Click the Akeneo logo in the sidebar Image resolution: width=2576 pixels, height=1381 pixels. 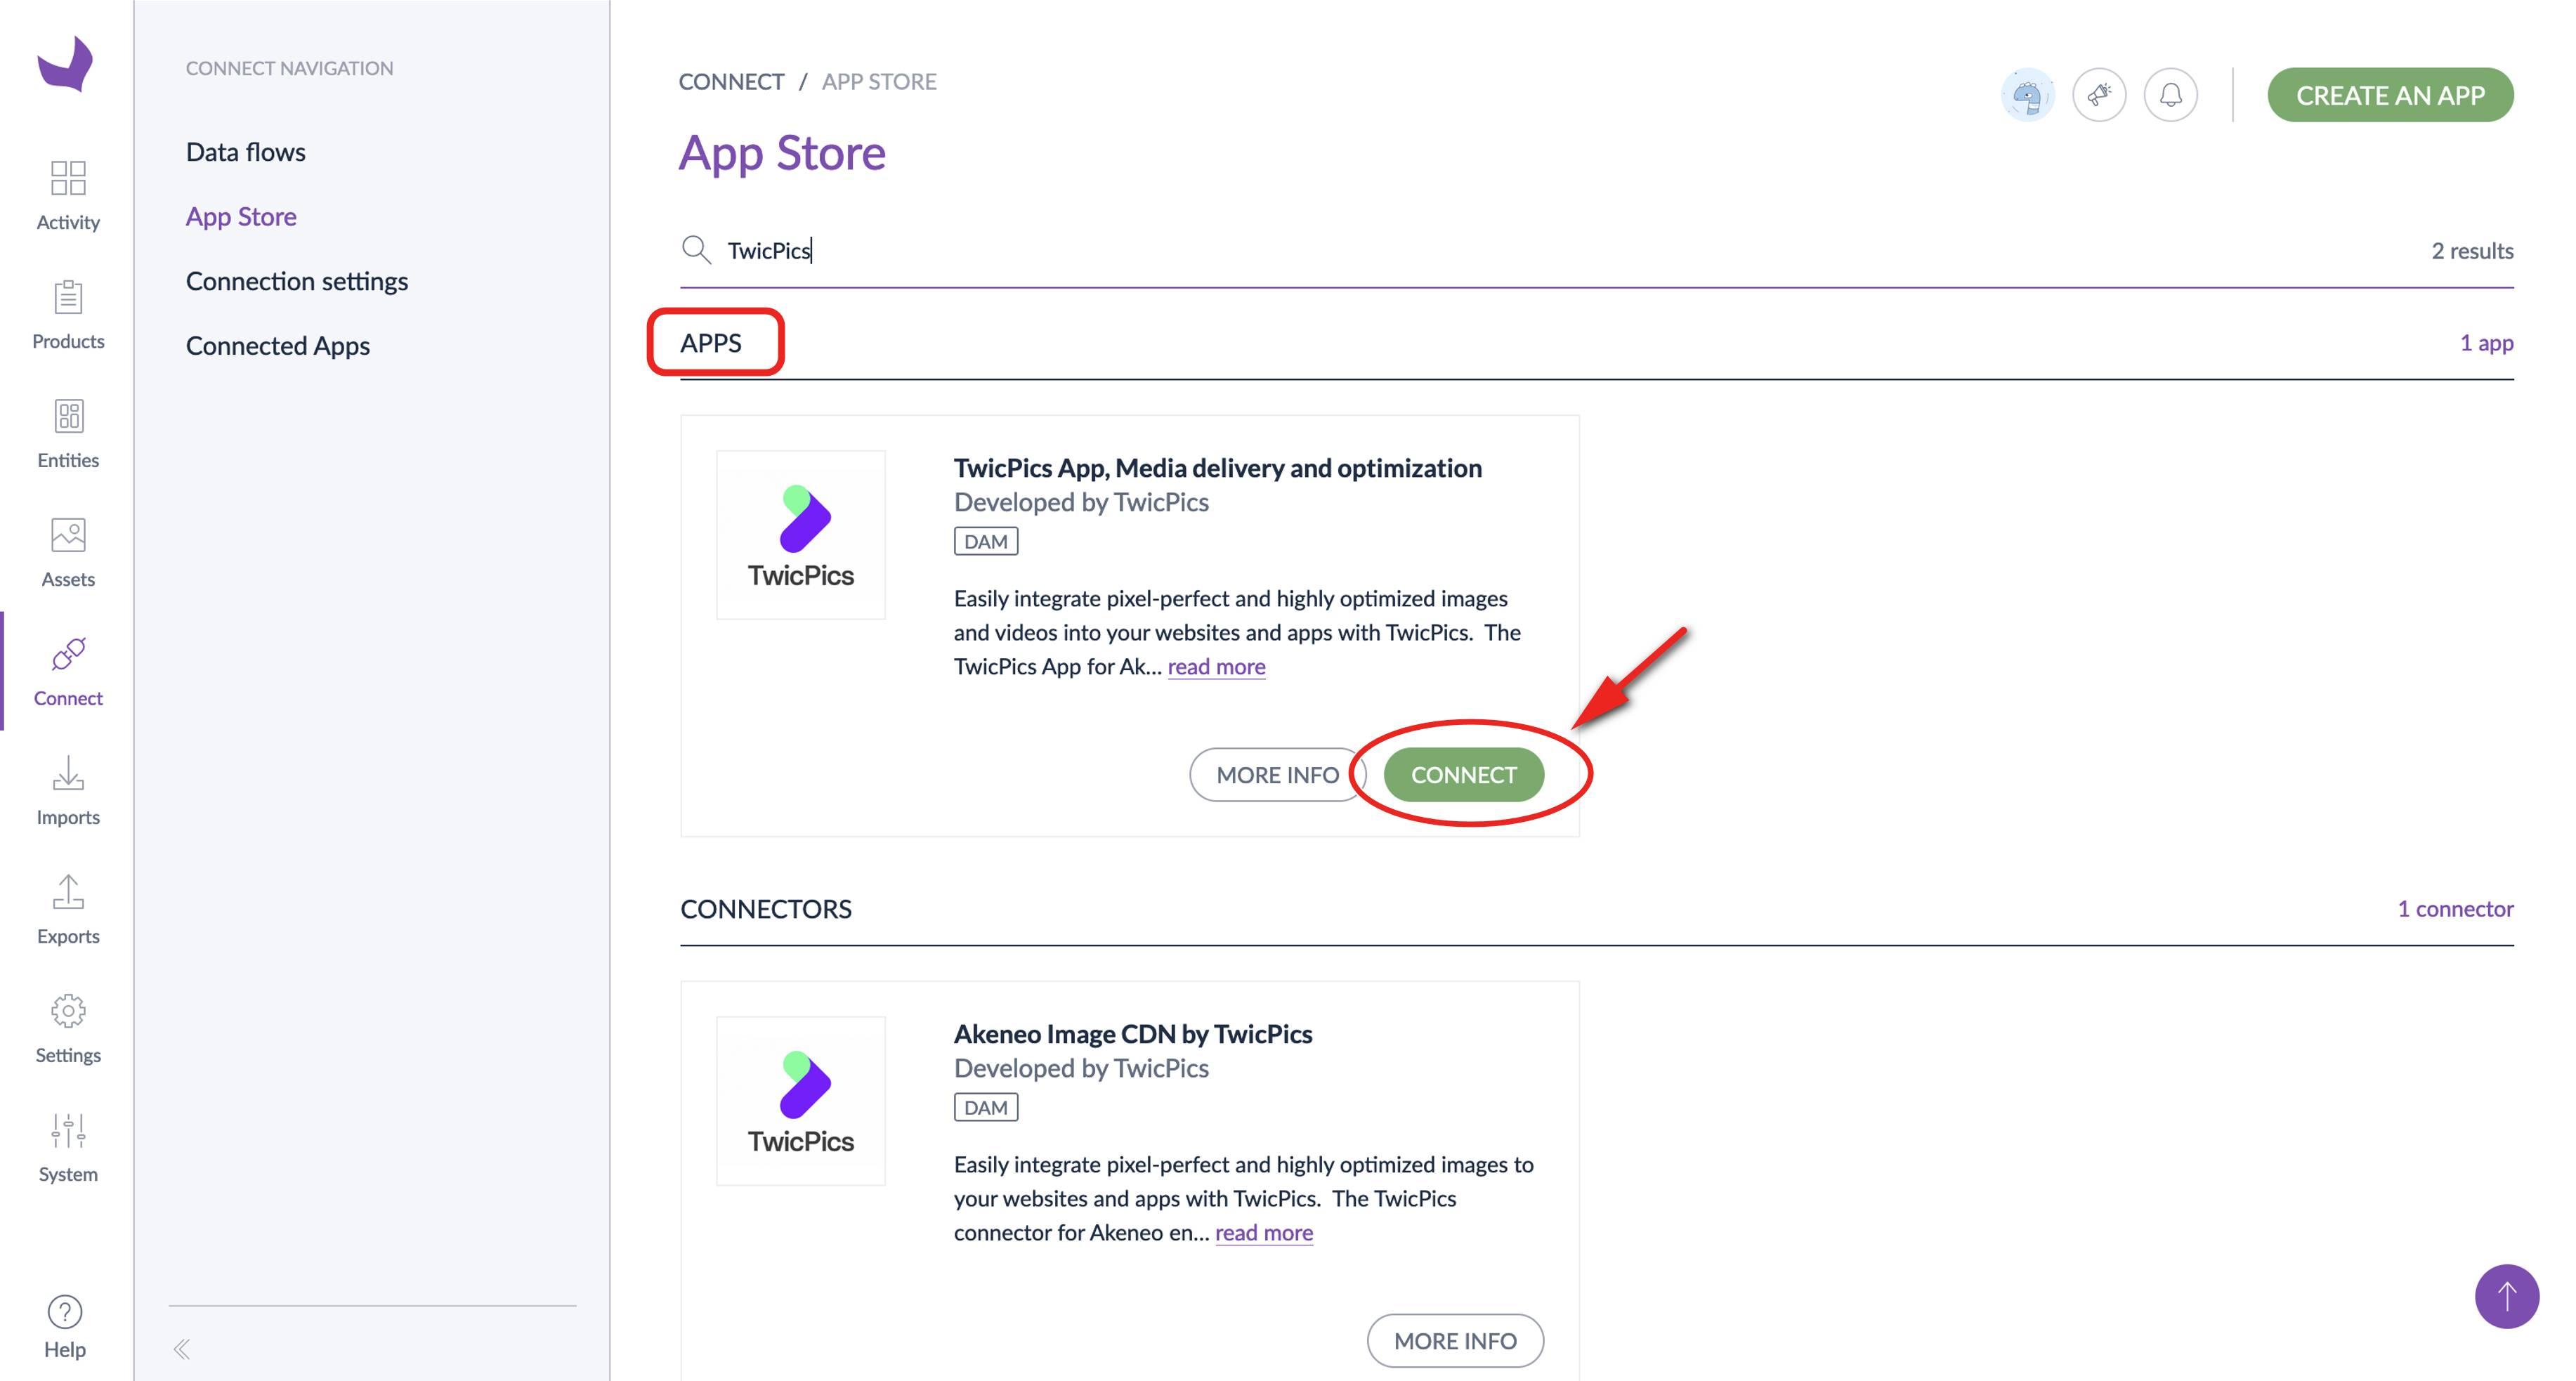[x=65, y=63]
